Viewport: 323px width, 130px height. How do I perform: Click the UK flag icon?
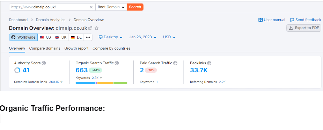tap(57, 37)
